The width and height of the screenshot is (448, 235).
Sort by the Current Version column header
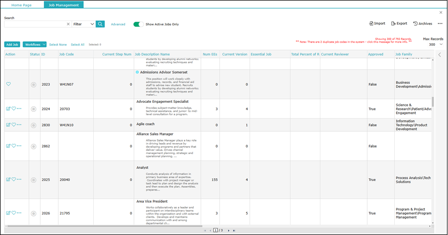(x=235, y=54)
